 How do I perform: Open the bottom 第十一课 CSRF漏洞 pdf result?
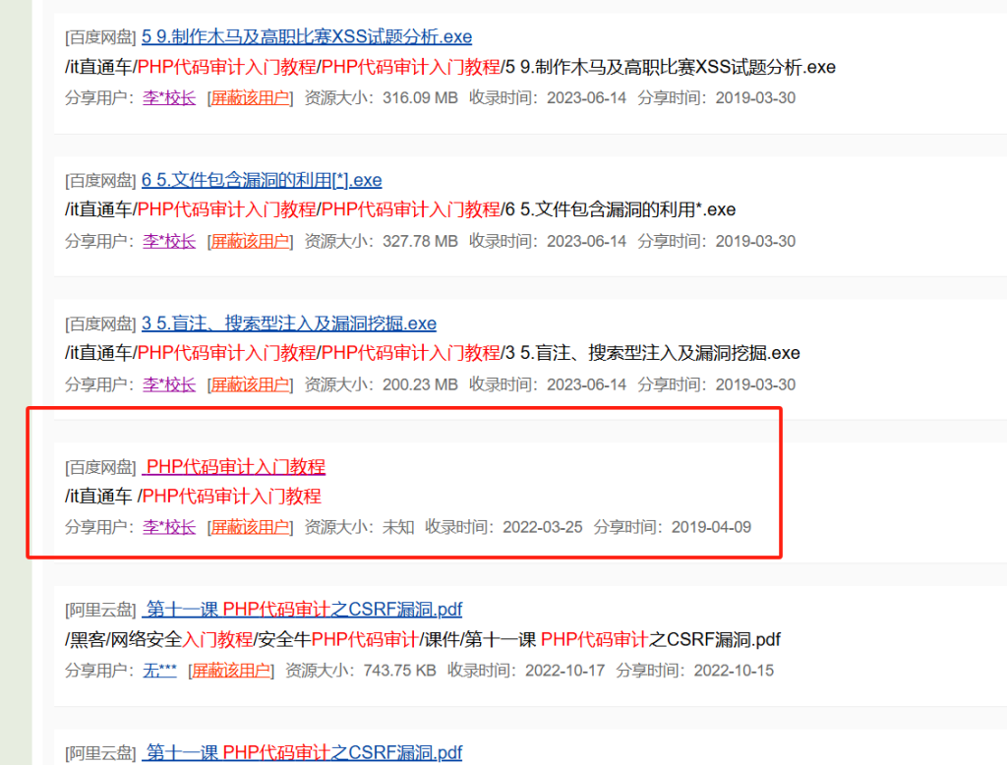(x=305, y=752)
